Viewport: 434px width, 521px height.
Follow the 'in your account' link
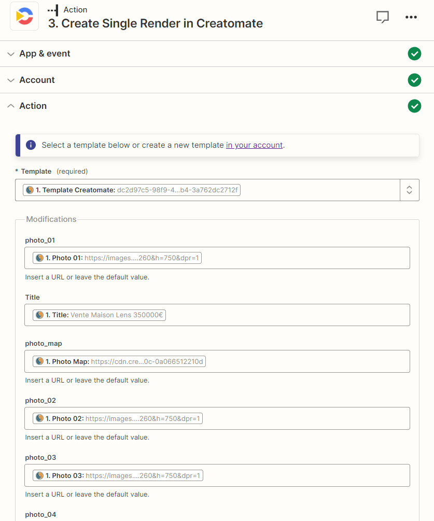(x=254, y=145)
